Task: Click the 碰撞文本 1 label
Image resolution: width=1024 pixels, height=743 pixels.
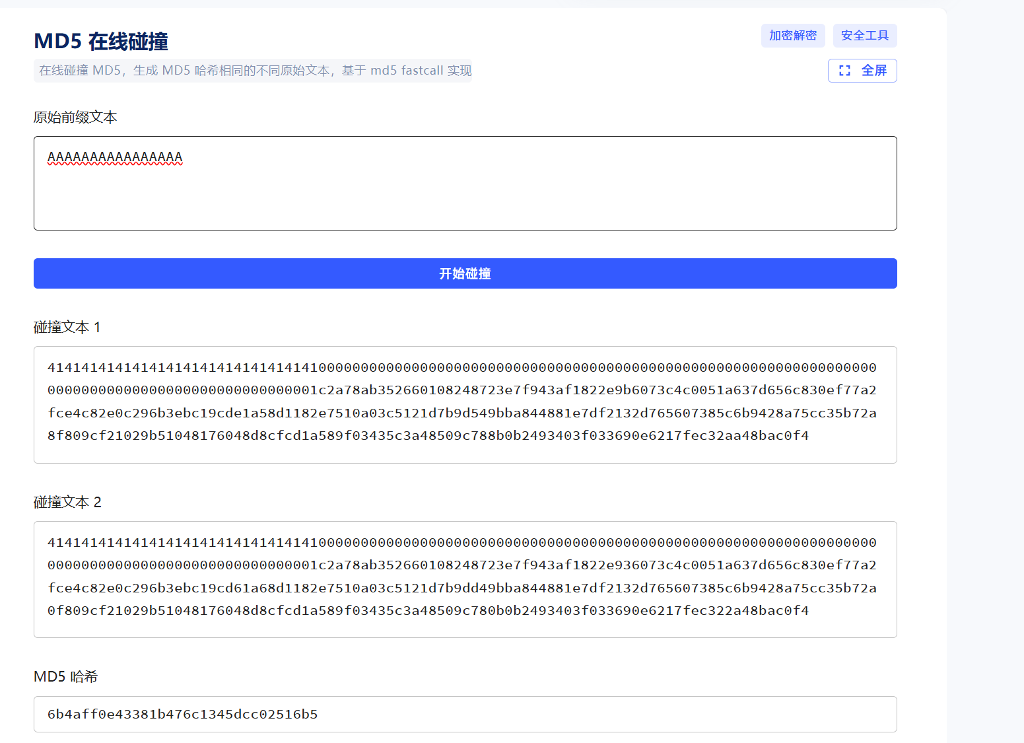Action: [x=67, y=328]
